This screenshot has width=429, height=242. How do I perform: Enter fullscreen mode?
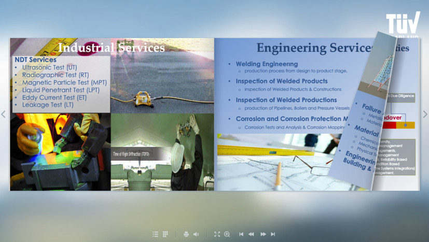217,234
